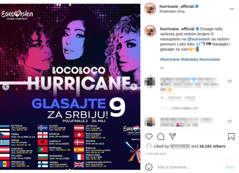Share post using paper plane icon
239x173 pixels.
pos(172,136)
